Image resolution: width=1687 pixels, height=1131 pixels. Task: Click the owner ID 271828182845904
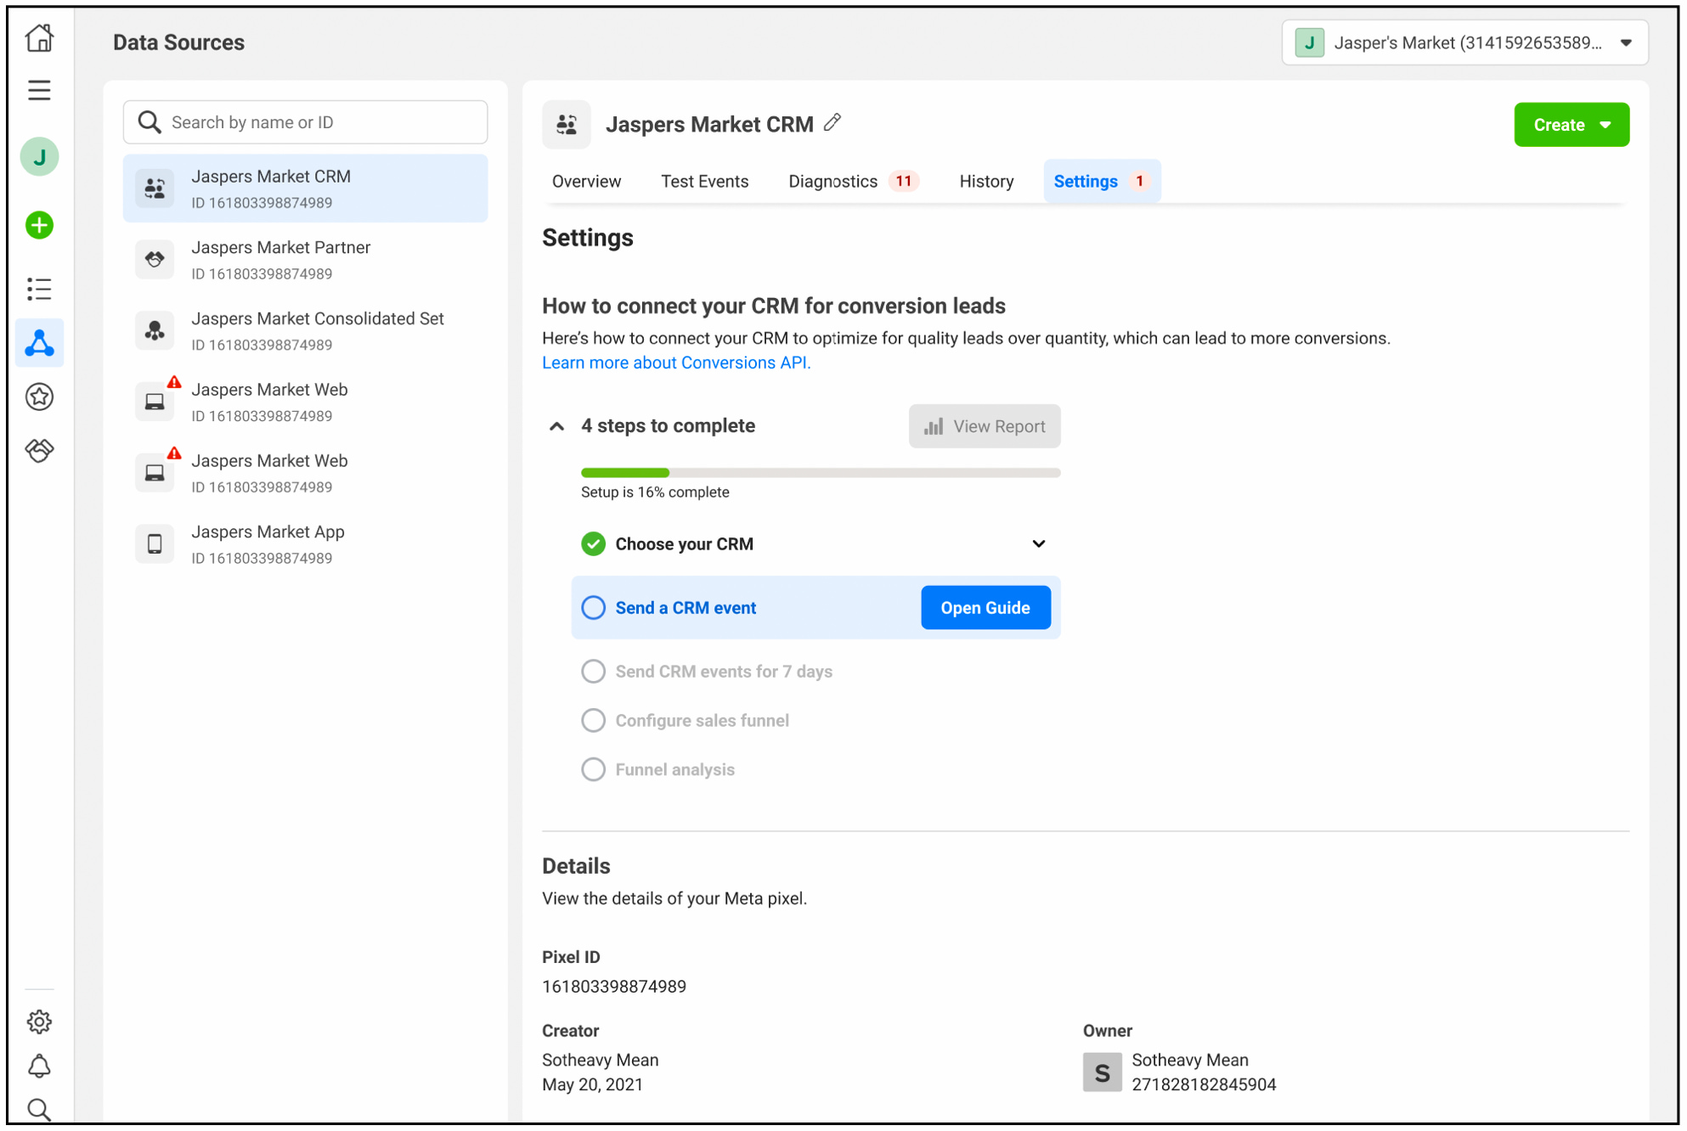pos(1204,1085)
